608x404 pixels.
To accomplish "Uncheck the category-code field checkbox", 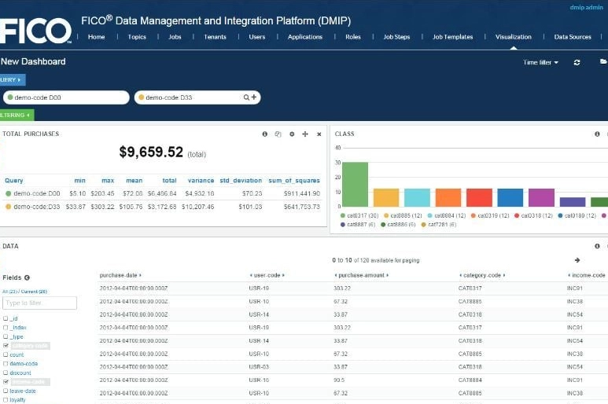I will coord(6,345).
